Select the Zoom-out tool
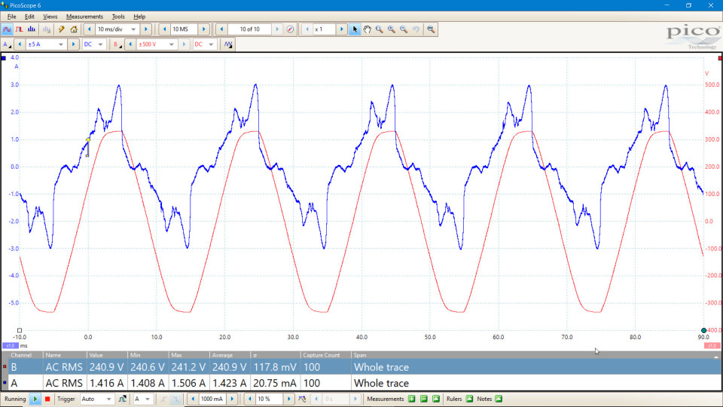The image size is (723, 407). 404,29
